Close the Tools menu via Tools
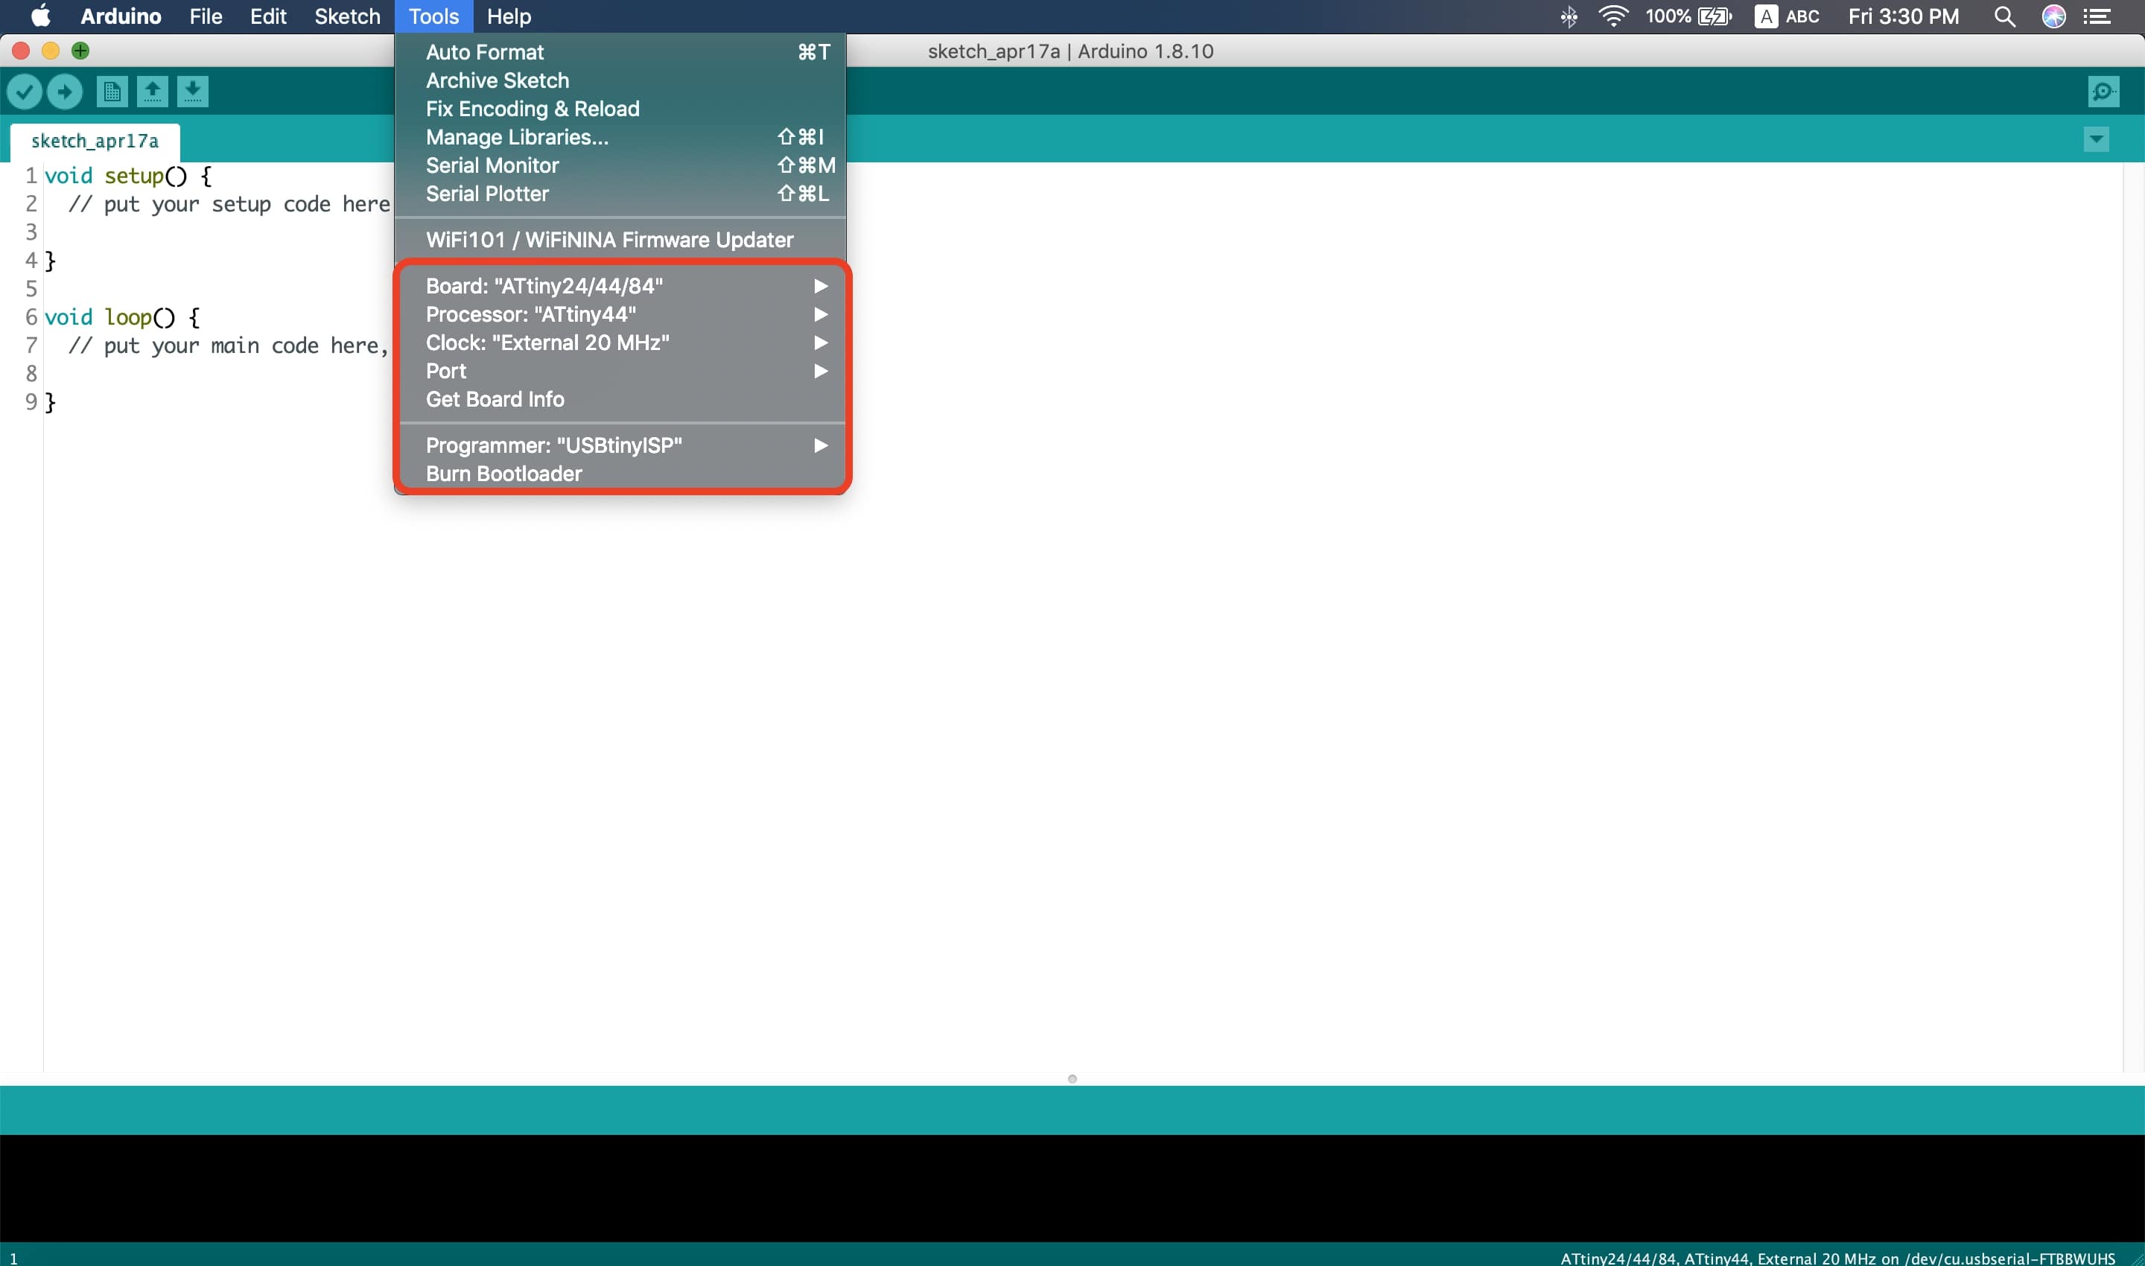Screen dimensions: 2145x1266 (433, 16)
